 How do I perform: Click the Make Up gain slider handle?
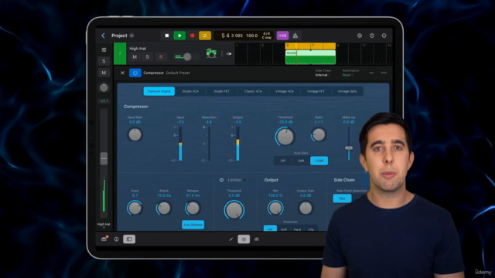coord(349,147)
